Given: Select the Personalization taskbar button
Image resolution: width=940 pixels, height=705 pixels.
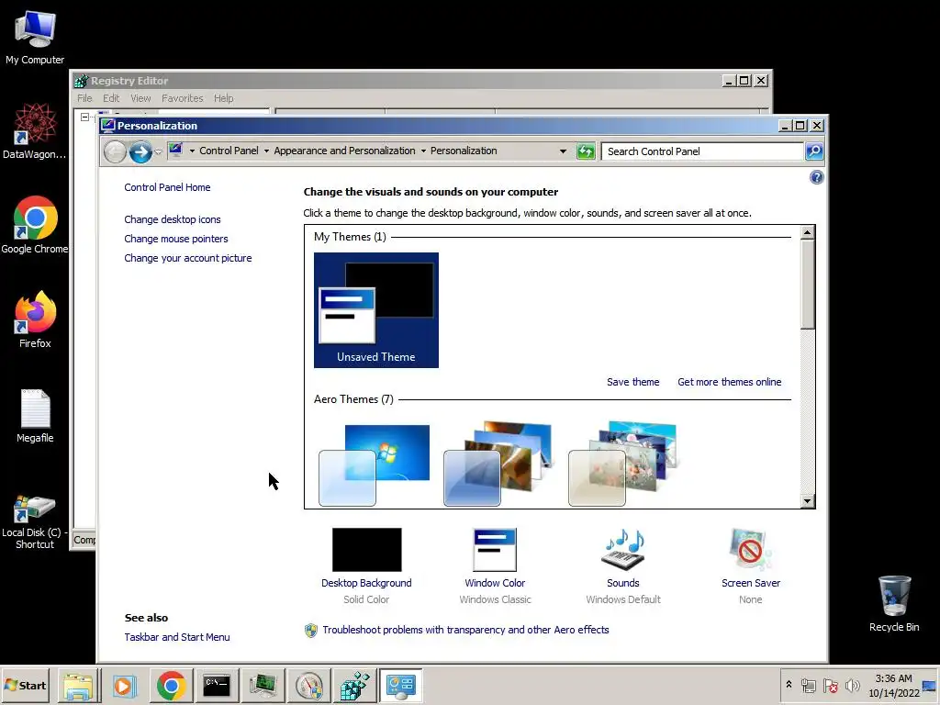Looking at the screenshot, I should click(x=400, y=686).
